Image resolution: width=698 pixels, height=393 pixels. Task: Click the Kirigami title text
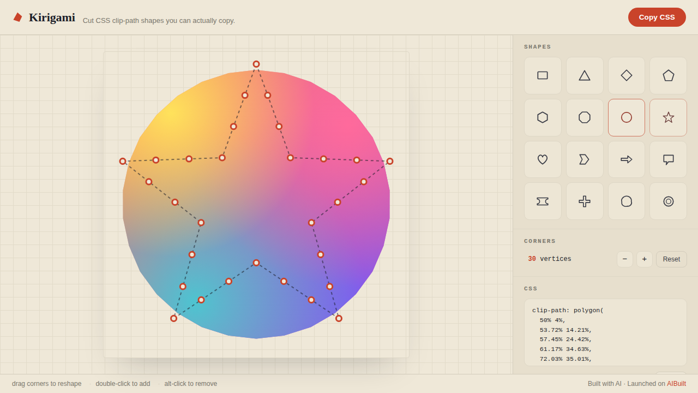[x=52, y=17]
